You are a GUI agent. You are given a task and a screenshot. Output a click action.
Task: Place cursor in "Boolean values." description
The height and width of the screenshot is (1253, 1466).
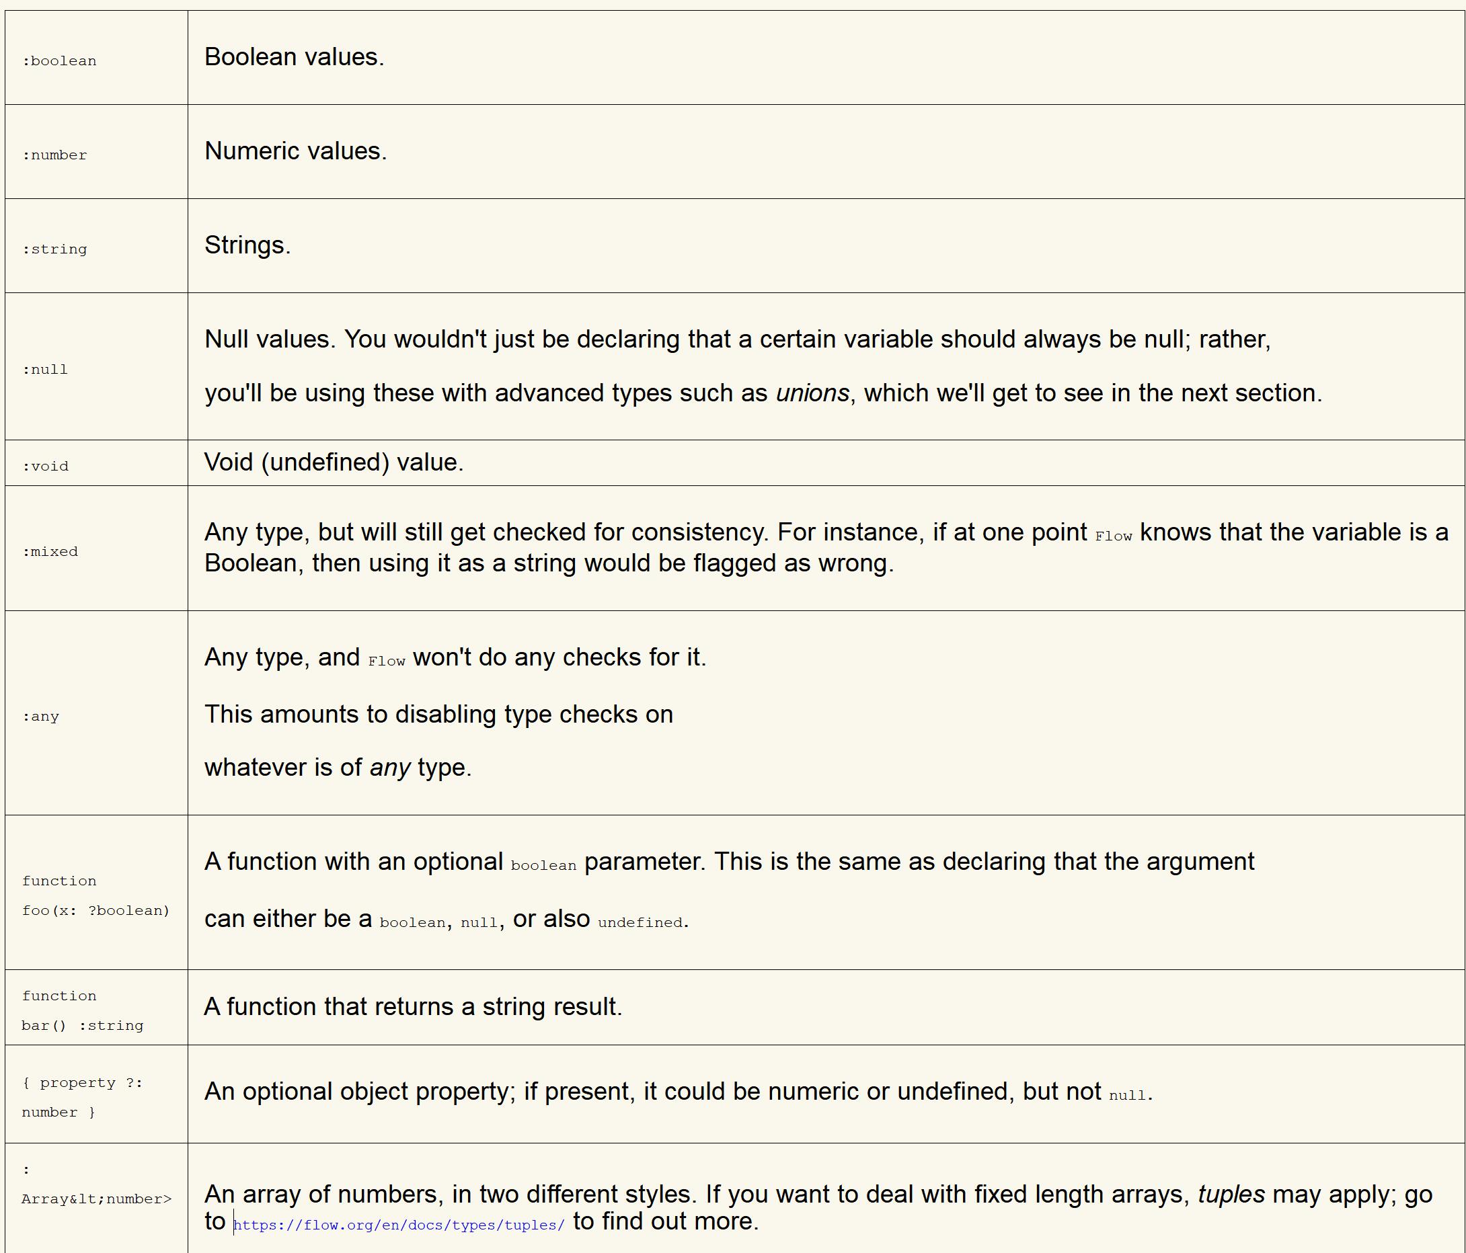295,57
